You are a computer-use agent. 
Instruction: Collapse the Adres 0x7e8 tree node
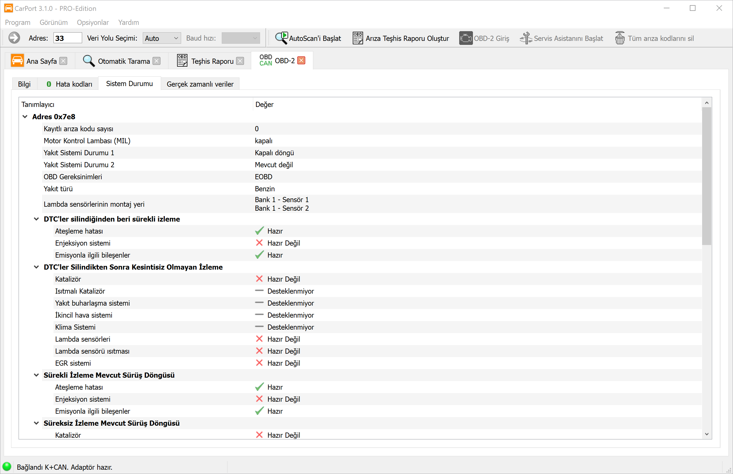coord(25,117)
